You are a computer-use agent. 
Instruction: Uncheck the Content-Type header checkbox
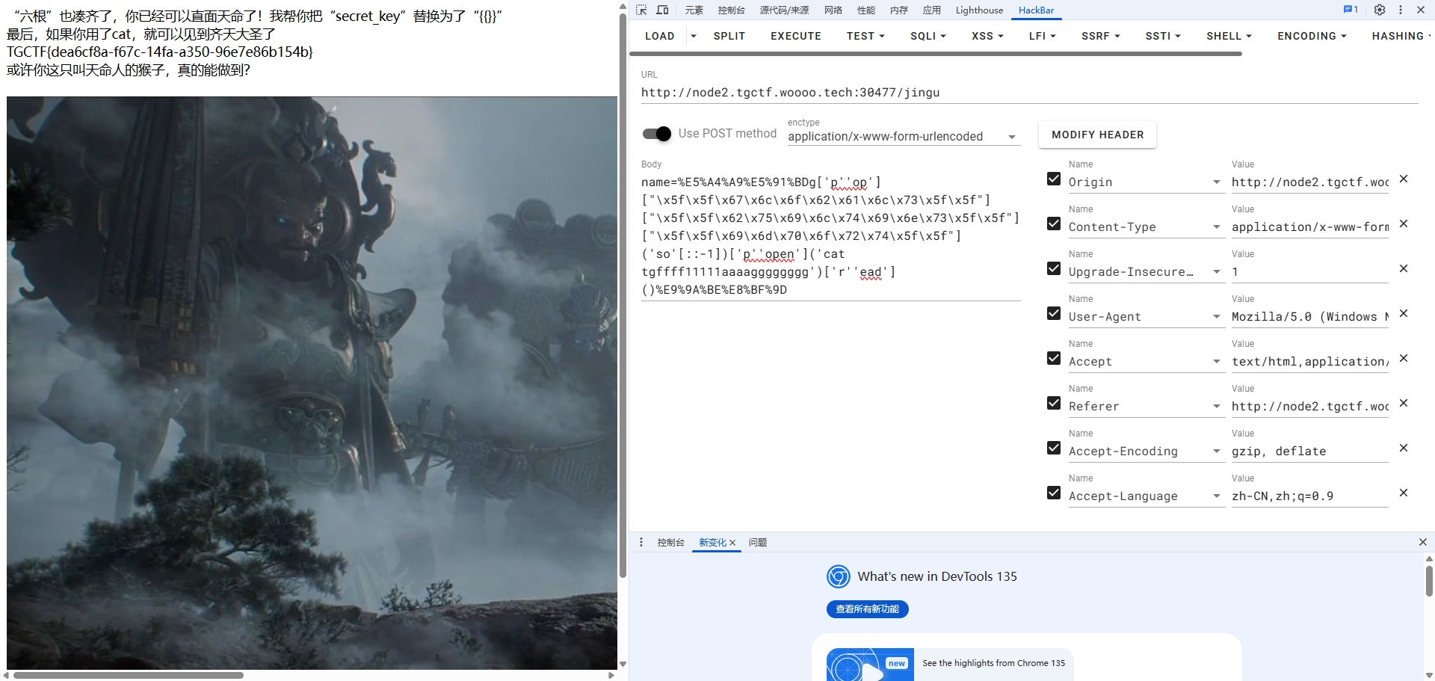point(1054,224)
